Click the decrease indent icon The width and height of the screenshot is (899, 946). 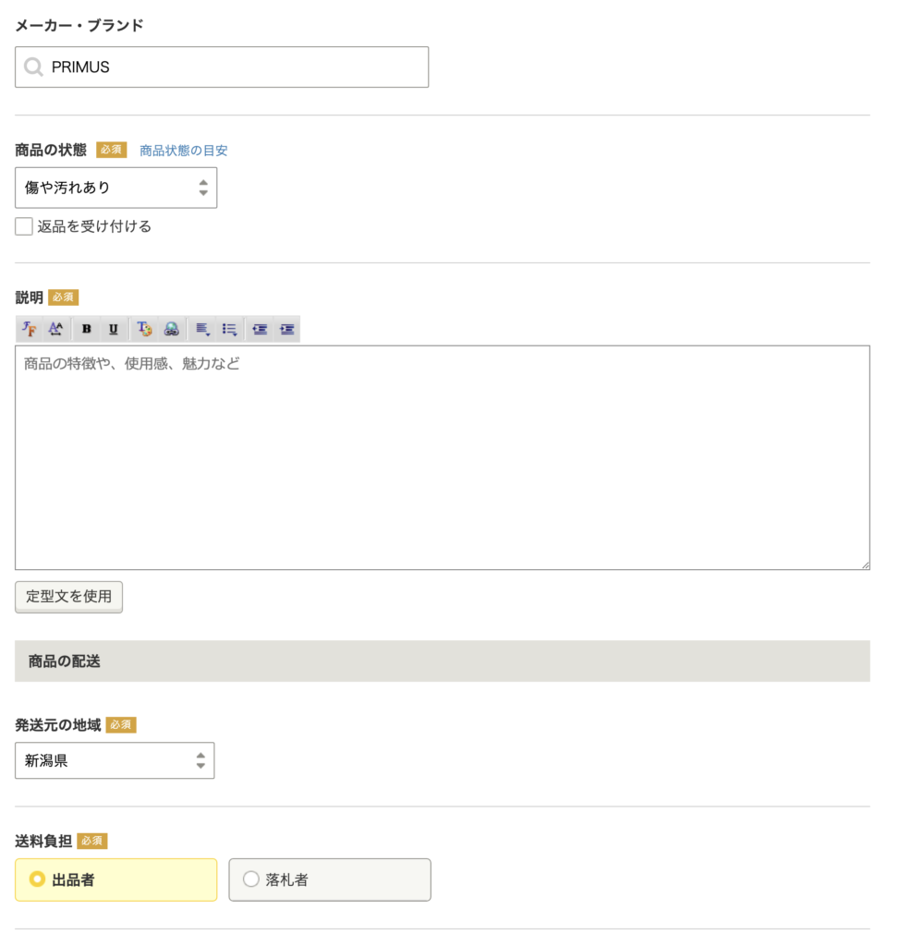pyautogui.click(x=261, y=329)
